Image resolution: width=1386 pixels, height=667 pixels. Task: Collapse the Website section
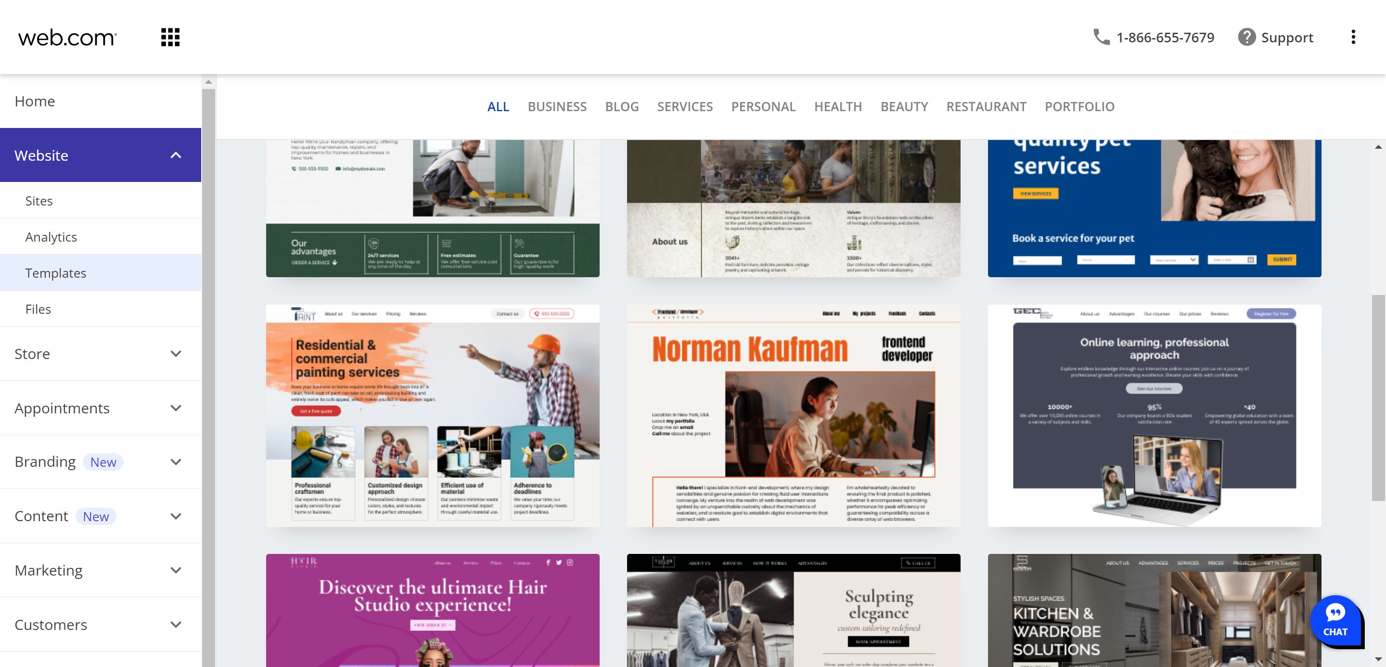click(x=175, y=155)
